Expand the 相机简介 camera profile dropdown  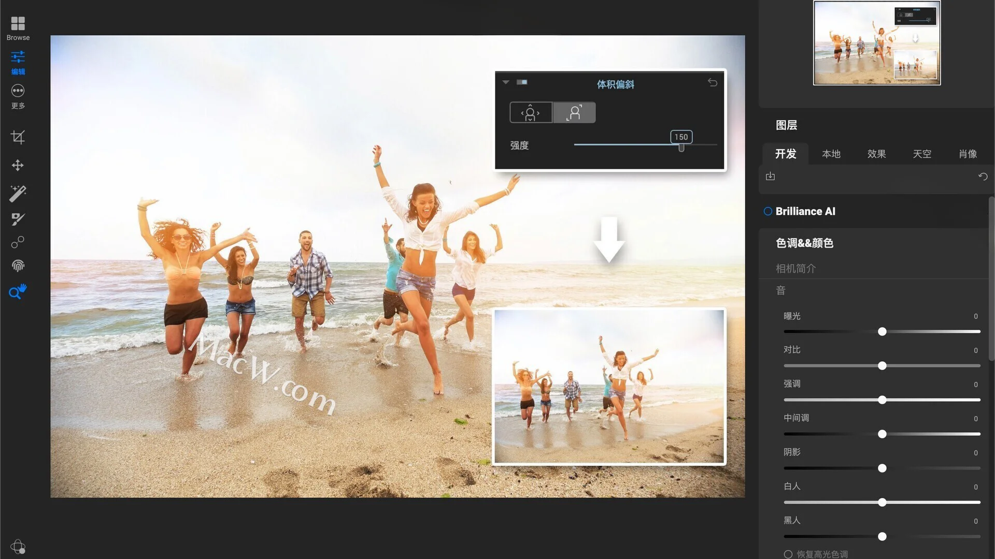[796, 268]
